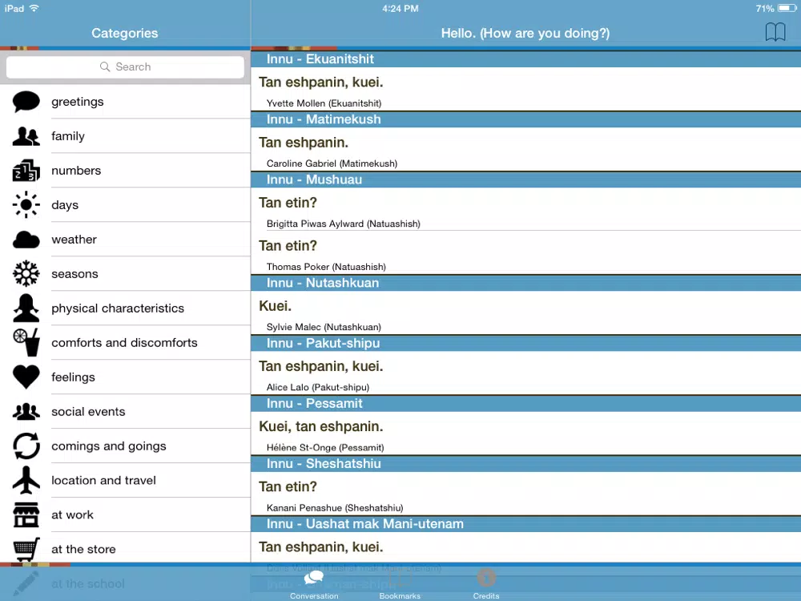Image resolution: width=801 pixels, height=601 pixels.
Task: Tap the Credits info icon
Action: (x=486, y=578)
